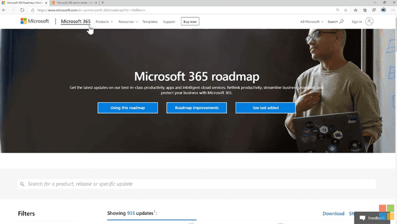This screenshot has height=224, width=397.
Task: Expand the Products dropdown menu
Action: coord(104,22)
